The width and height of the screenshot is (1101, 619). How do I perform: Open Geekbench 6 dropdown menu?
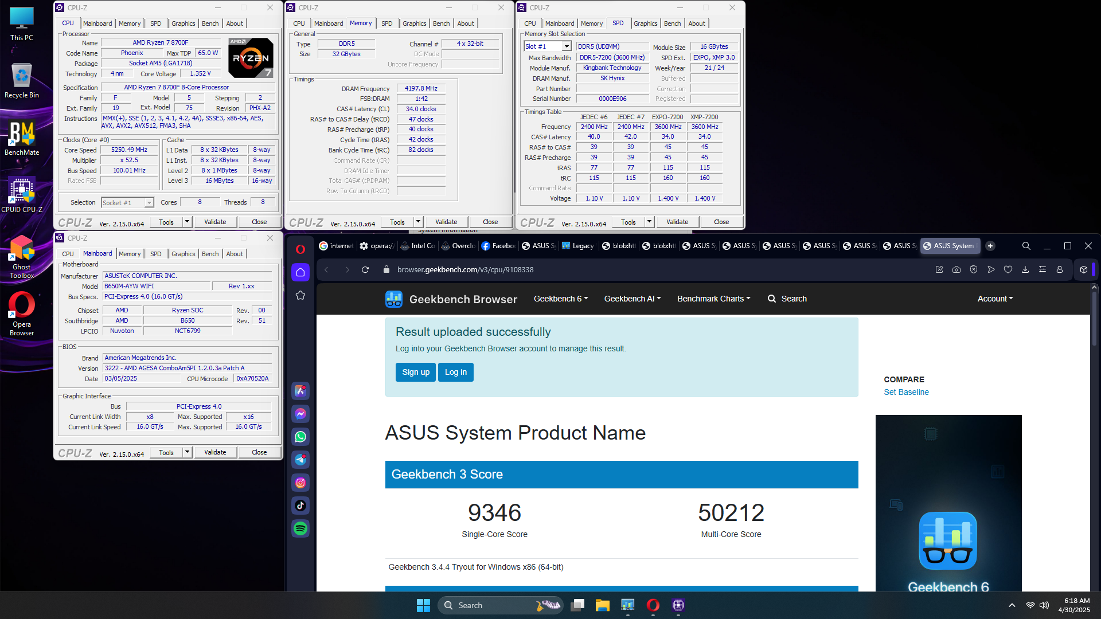(560, 299)
